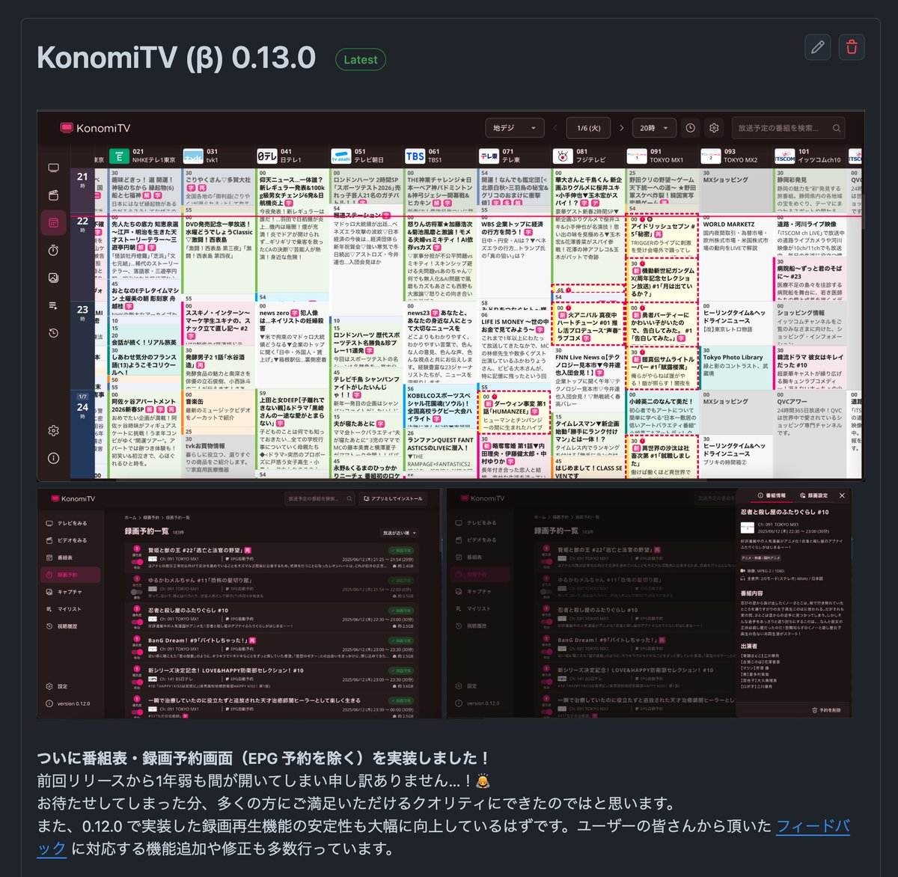Select ビデオをみる in reservation list sidebar
Screen dimensions: 898x877
(72, 540)
